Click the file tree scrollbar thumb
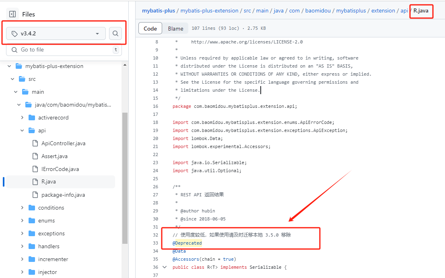 coord(125,178)
